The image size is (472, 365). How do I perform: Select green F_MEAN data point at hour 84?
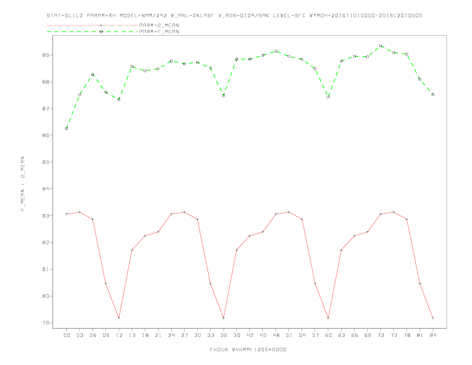[x=433, y=95]
